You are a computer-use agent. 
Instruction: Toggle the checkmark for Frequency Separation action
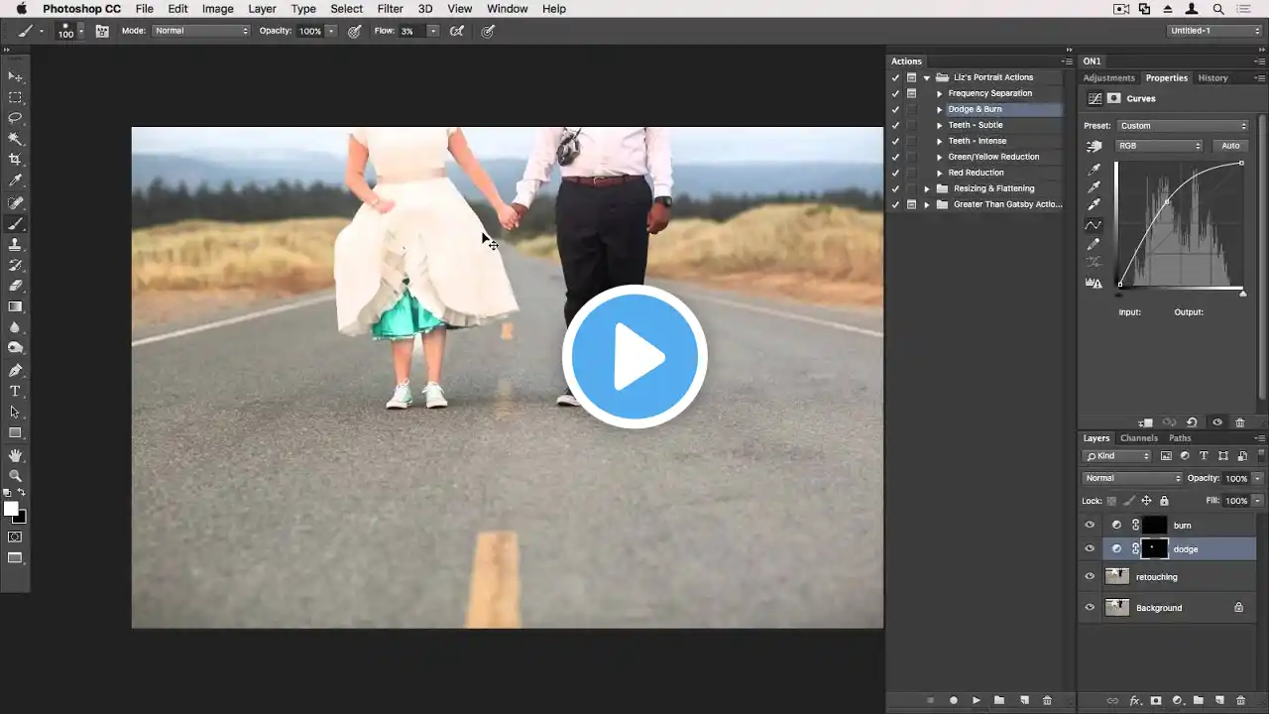pos(895,93)
